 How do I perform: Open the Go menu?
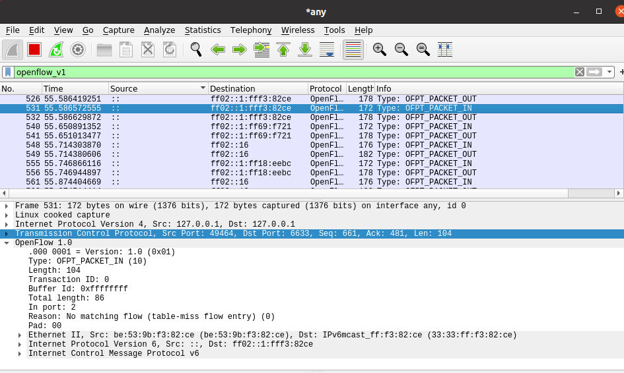pyautogui.click(x=88, y=30)
